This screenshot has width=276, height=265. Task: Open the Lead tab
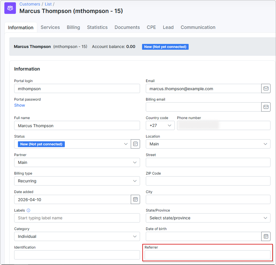168,27
